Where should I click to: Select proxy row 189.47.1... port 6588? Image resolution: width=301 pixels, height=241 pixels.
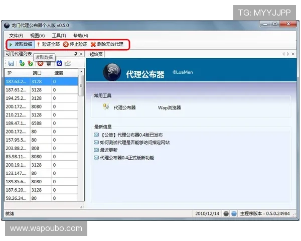click(41, 123)
